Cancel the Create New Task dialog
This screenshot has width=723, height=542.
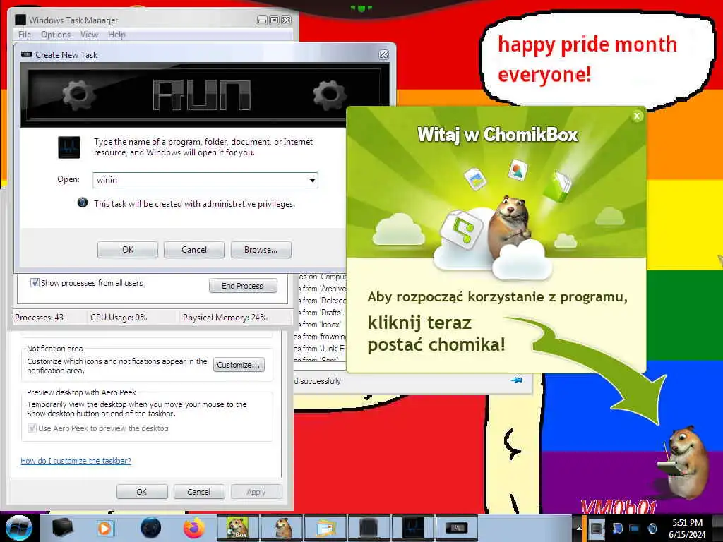194,250
